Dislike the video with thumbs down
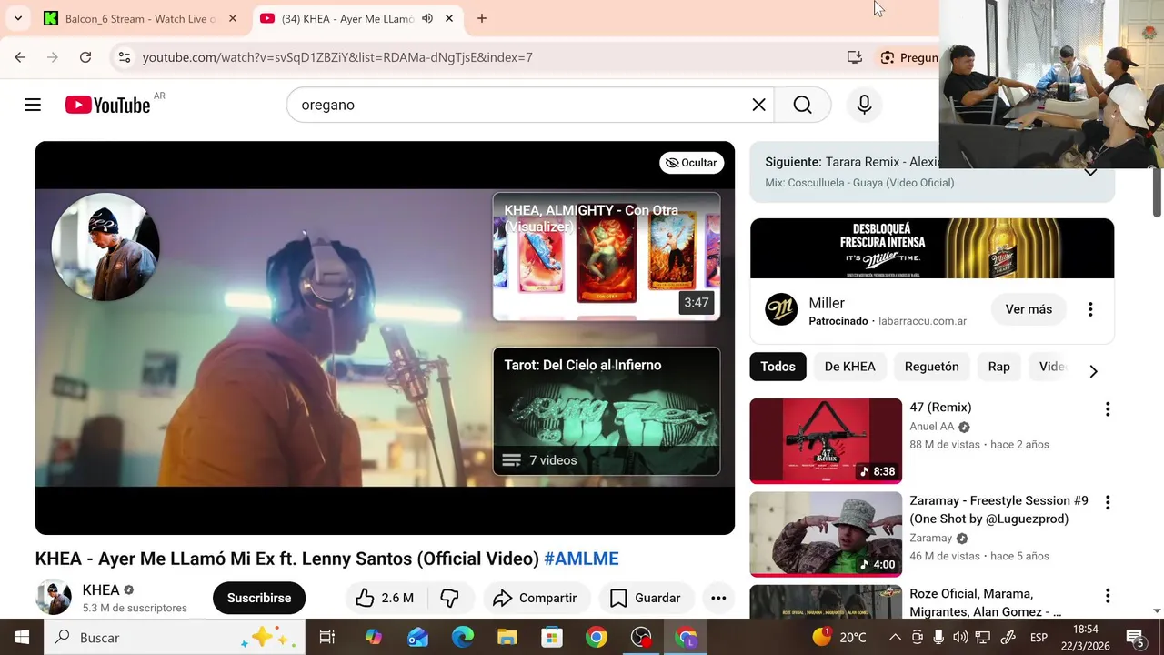 point(449,598)
